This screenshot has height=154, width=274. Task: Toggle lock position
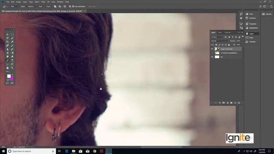(223, 45)
